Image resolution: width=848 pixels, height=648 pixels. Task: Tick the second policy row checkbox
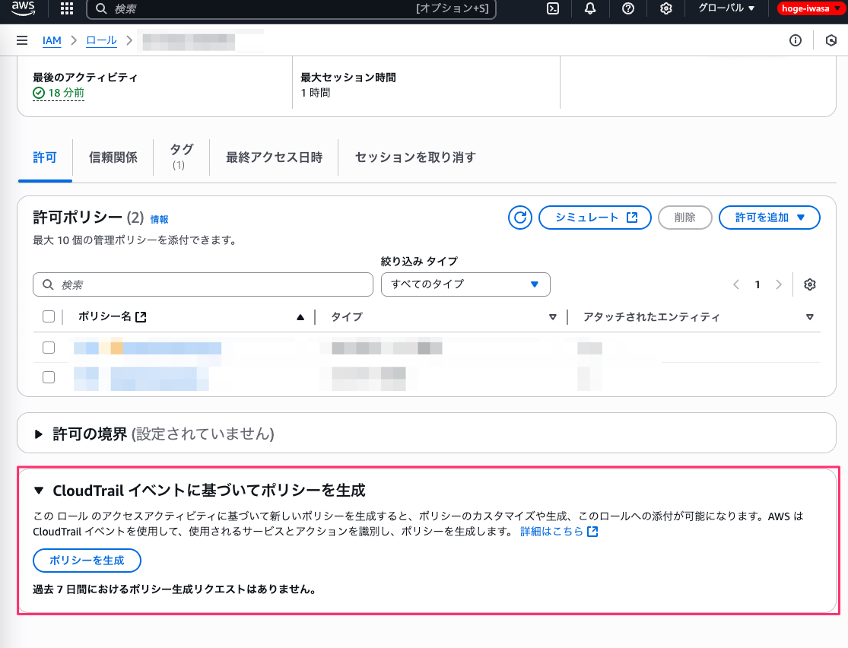tap(49, 377)
